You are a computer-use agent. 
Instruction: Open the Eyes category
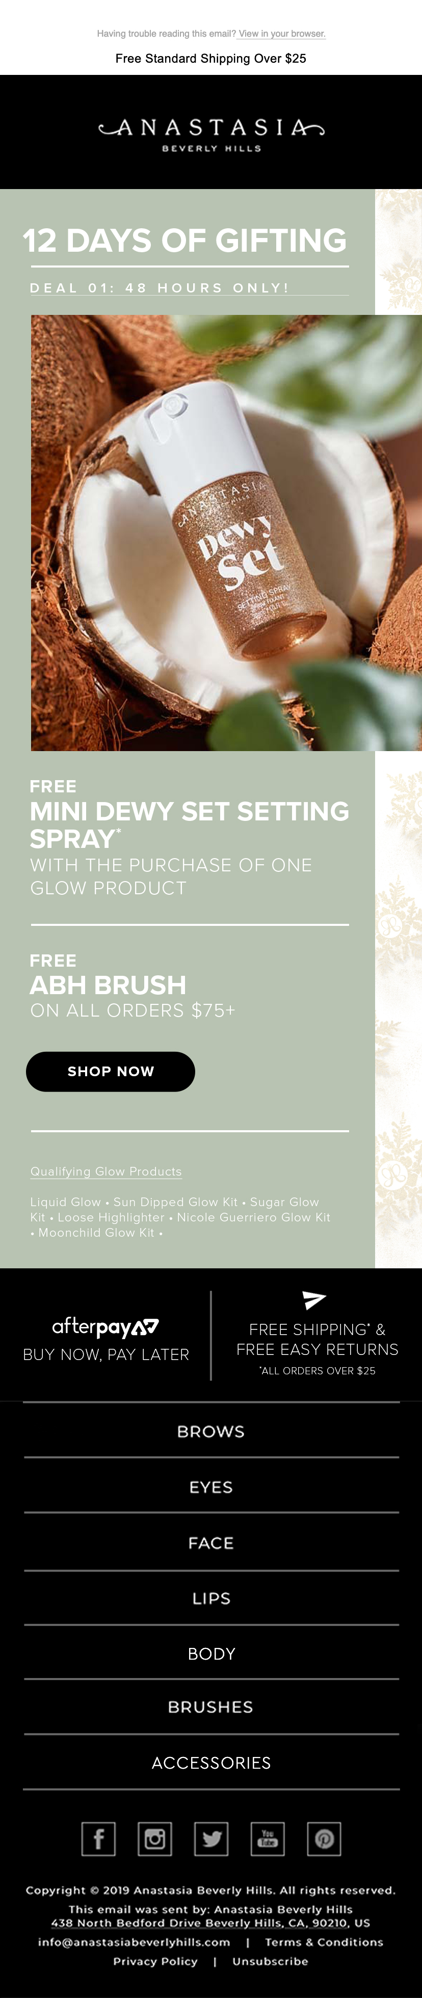click(x=211, y=1487)
